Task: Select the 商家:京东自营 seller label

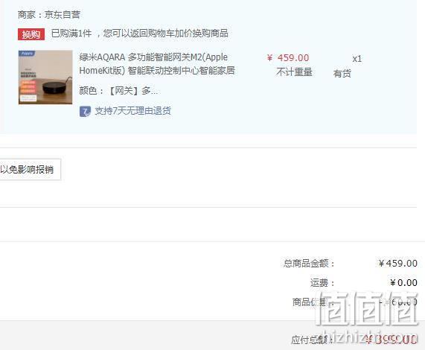Action: (49, 15)
